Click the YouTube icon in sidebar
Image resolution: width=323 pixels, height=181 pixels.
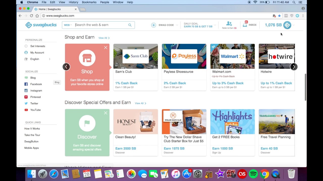point(26,110)
